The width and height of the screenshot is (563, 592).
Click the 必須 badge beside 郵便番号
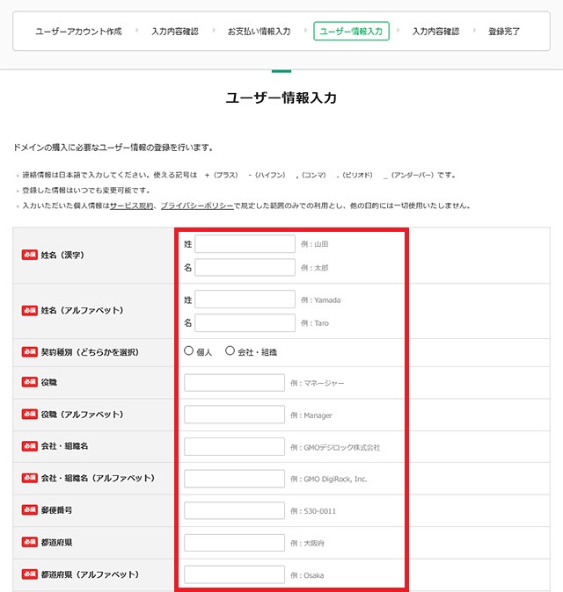click(x=30, y=510)
